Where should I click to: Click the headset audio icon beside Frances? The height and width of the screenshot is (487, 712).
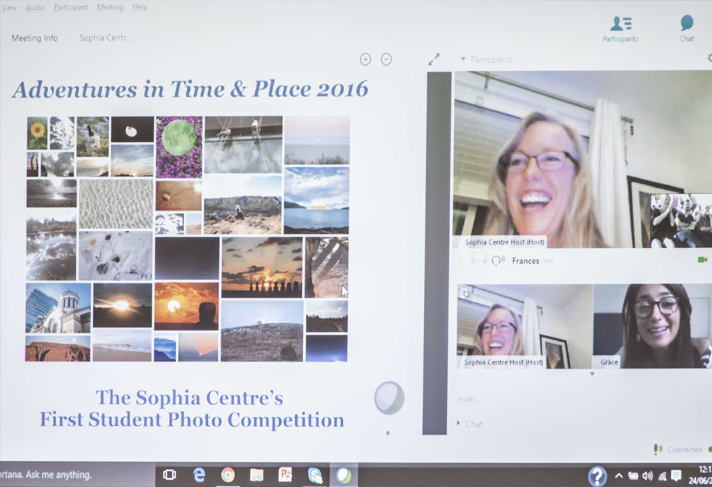497,260
